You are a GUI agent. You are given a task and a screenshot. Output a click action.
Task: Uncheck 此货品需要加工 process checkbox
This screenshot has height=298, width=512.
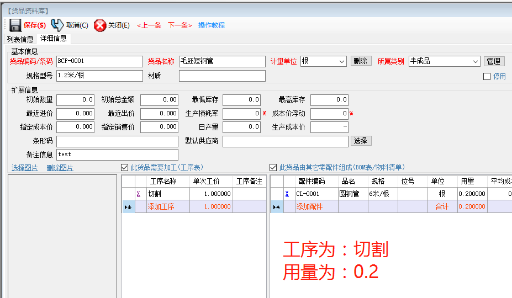(x=124, y=167)
